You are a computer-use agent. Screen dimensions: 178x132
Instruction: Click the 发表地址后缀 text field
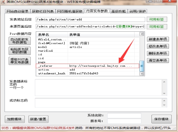click(x=91, y=19)
